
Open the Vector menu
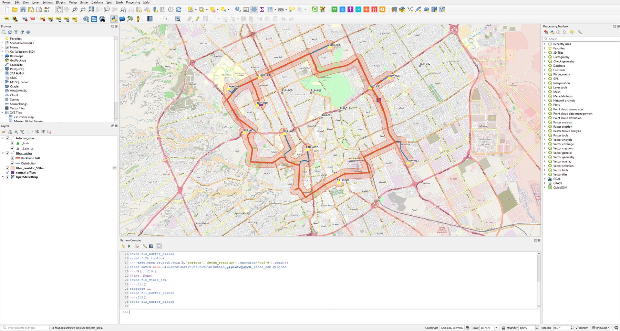pos(73,2)
